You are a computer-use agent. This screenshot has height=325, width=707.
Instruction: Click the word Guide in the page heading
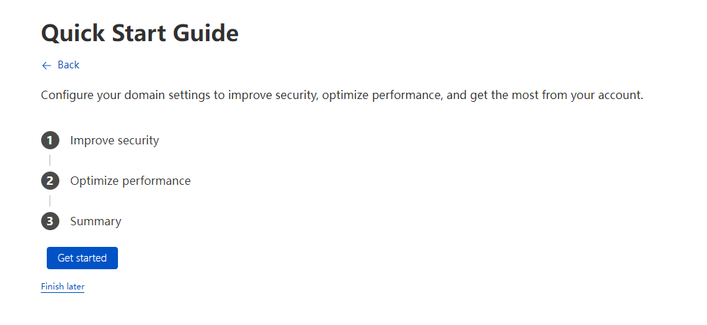[208, 33]
